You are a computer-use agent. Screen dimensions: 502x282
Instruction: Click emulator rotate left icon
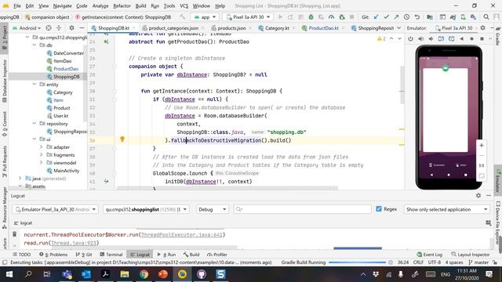click(441, 38)
